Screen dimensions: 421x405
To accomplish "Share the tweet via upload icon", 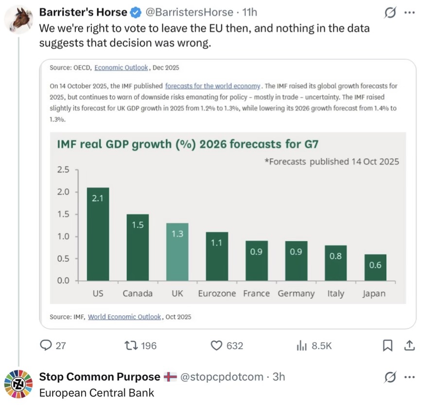I will [x=410, y=346].
